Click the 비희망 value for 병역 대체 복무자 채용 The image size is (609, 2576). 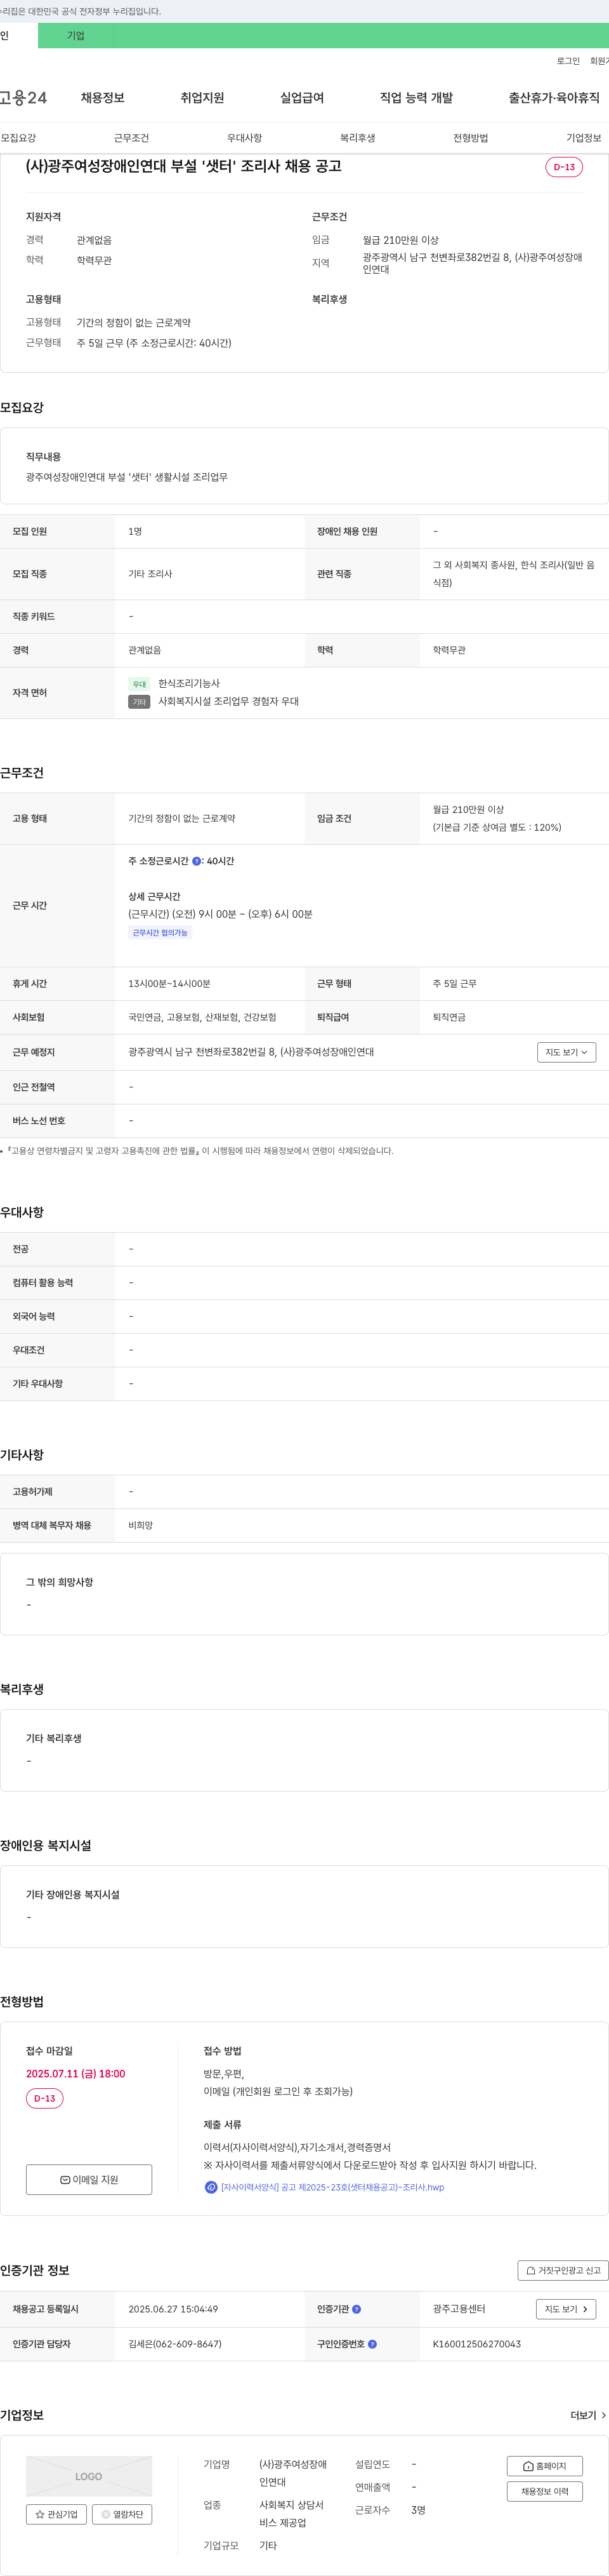click(x=141, y=1526)
